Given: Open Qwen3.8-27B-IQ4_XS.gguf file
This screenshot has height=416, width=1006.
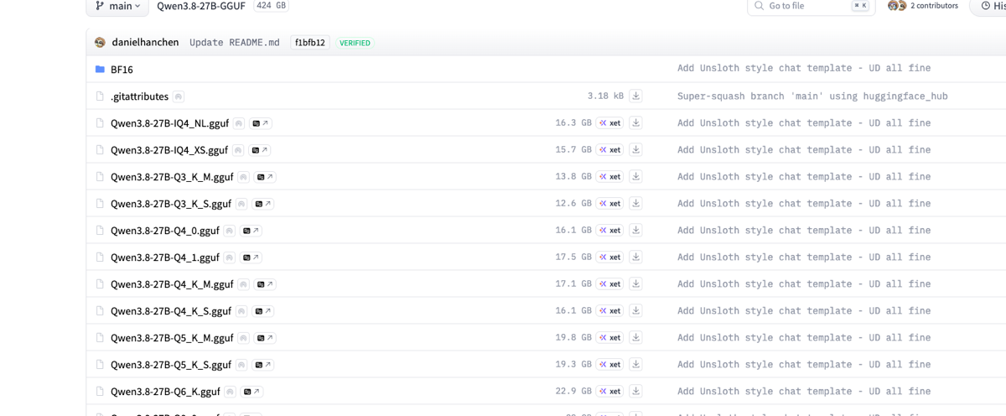Looking at the screenshot, I should point(169,150).
